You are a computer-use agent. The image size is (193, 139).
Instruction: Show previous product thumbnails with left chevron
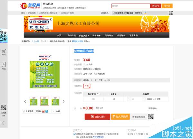click(25, 101)
